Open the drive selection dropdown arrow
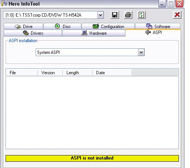190x168 pixels. 101,15
